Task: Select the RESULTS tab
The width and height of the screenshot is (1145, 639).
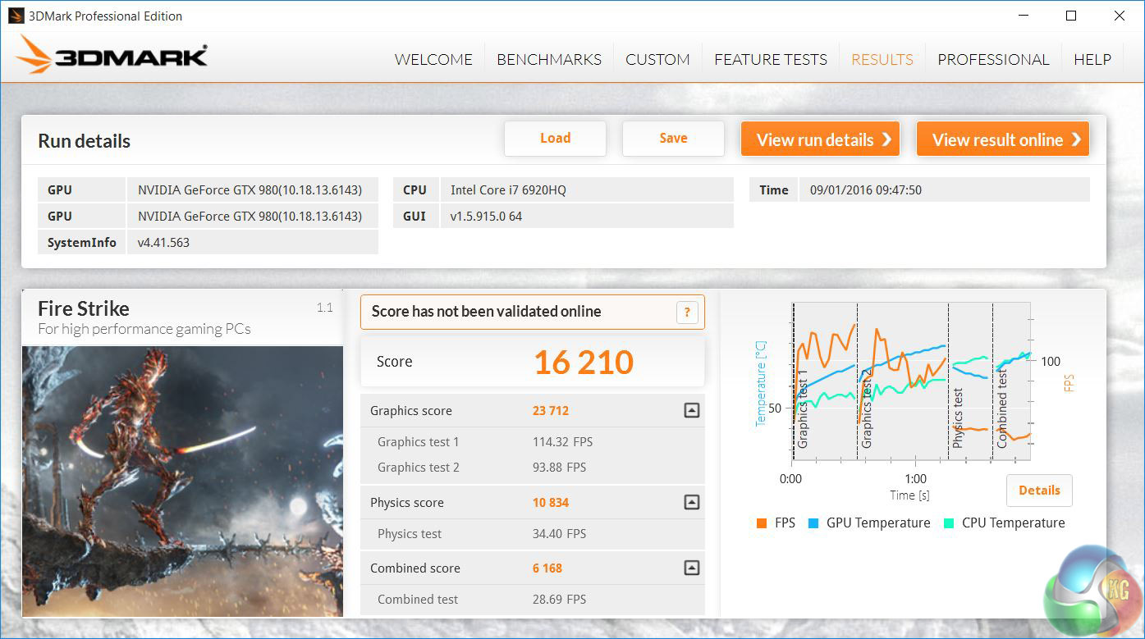Action: pyautogui.click(x=882, y=60)
